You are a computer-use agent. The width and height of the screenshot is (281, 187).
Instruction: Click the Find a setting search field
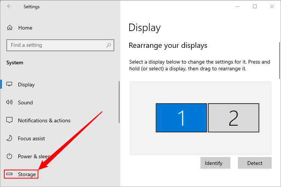(x=56, y=45)
